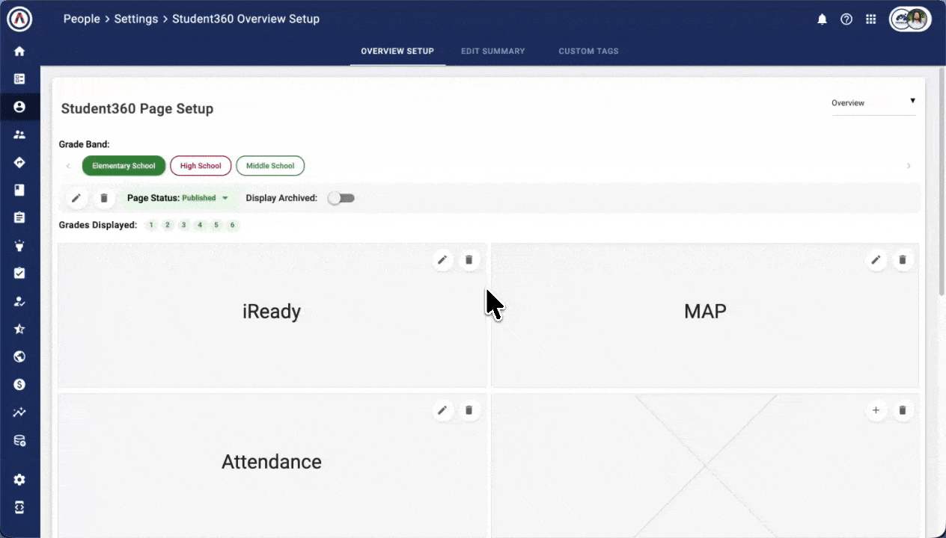Open the clipboard assignment icon in sidebar
Viewport: 946px width, 538px height.
click(19, 217)
